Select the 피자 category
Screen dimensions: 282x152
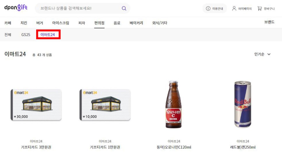(x=82, y=23)
